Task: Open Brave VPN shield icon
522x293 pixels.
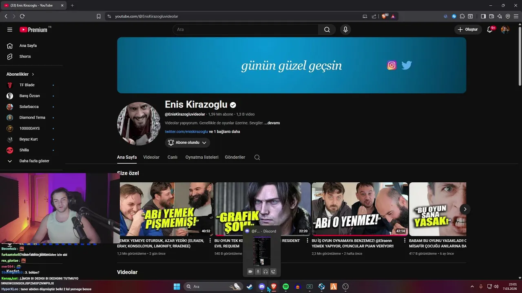Action: pyautogui.click(x=508, y=16)
